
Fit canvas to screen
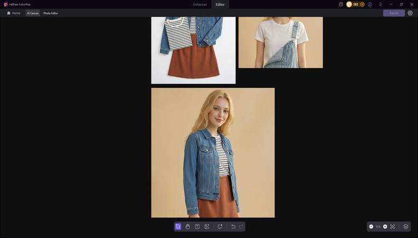393,226
